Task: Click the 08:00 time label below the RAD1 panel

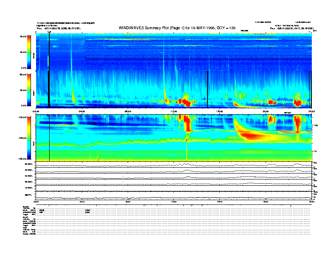Action: tap(128, 111)
